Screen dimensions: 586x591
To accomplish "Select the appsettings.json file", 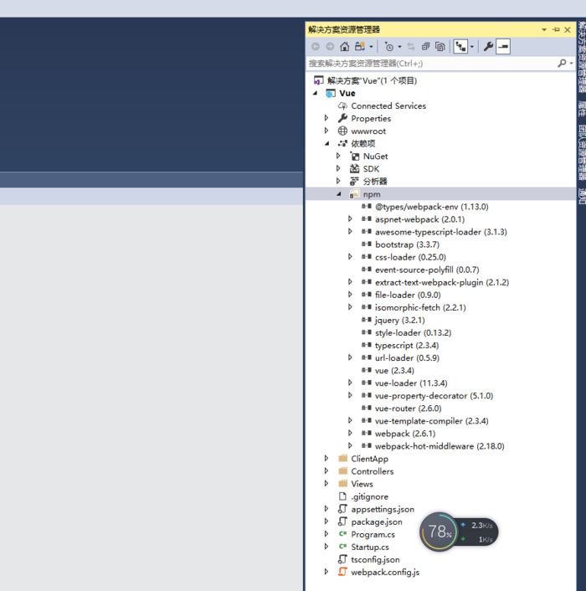I will (x=383, y=509).
